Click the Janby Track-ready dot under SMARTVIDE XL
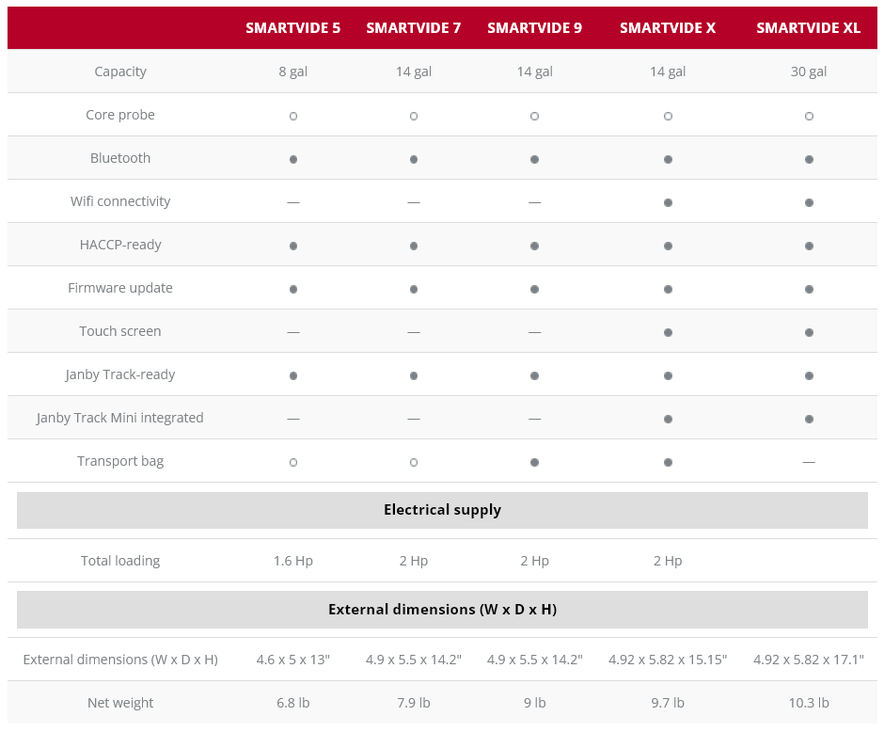884x732 pixels. (809, 375)
